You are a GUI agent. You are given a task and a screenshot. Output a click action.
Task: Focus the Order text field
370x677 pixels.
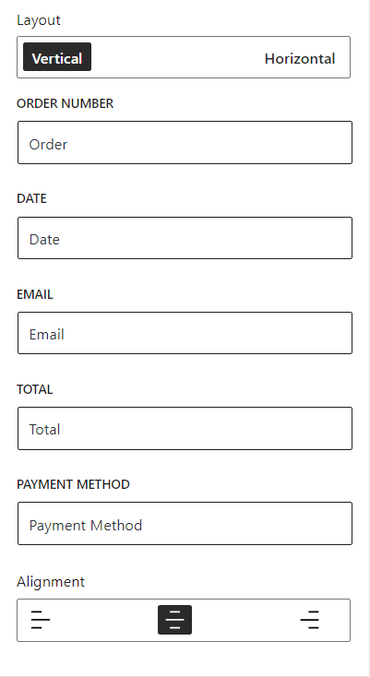185,142
